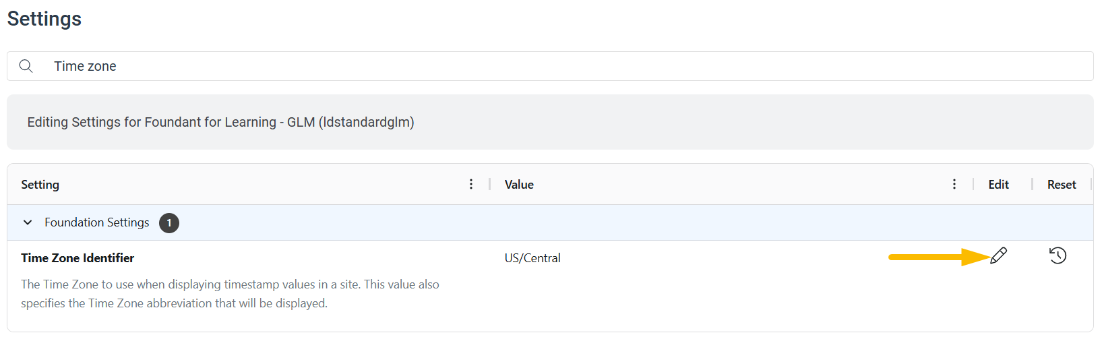Click the Settings page heading
Viewport: 1102px width, 337px height.
(44, 19)
